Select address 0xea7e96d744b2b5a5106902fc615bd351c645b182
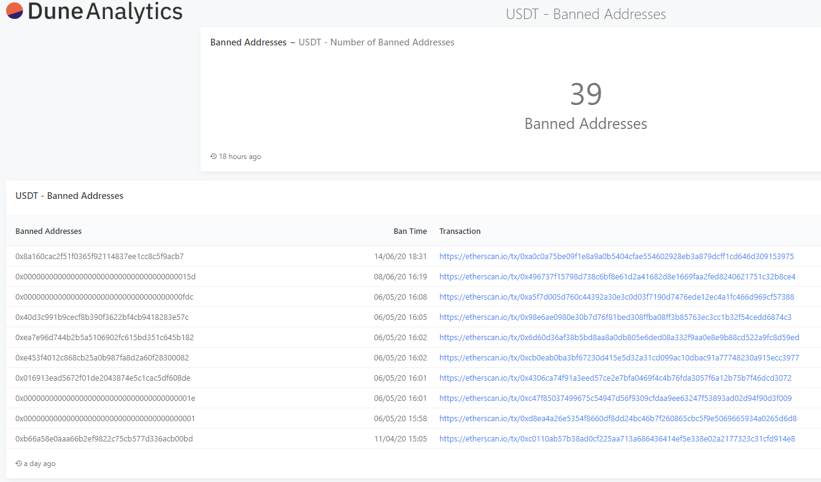The image size is (821, 482). tap(104, 338)
